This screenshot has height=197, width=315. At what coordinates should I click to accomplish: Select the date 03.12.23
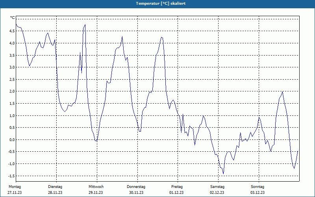tap(258, 193)
